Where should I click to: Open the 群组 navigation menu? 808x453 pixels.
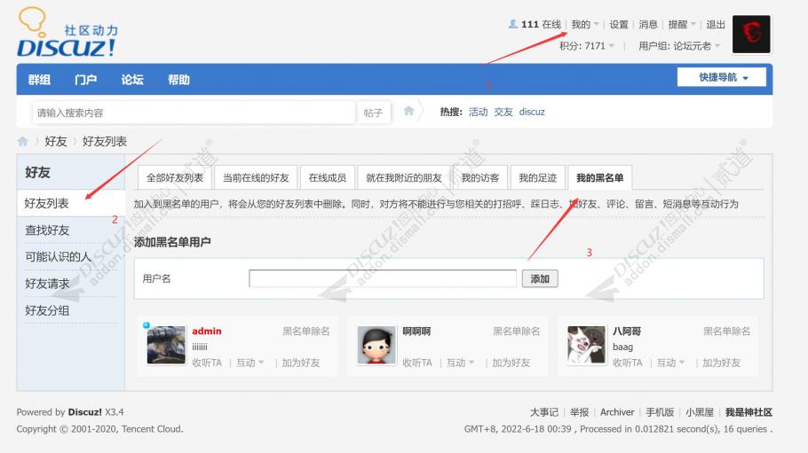pyautogui.click(x=39, y=80)
